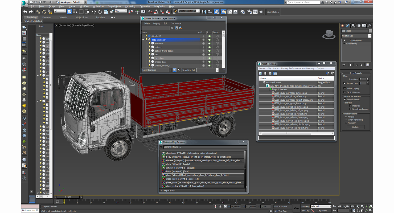The height and width of the screenshot is (213, 394).
Task: Choose the Select and Rotate tool
Action: pyautogui.click(x=100, y=12)
